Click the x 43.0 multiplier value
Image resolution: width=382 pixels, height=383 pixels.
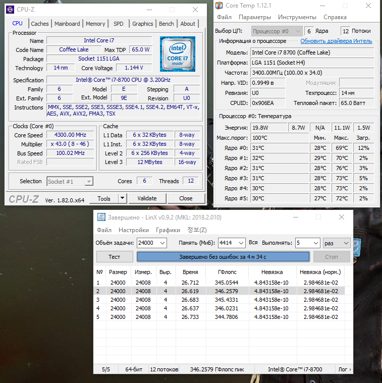(70, 144)
